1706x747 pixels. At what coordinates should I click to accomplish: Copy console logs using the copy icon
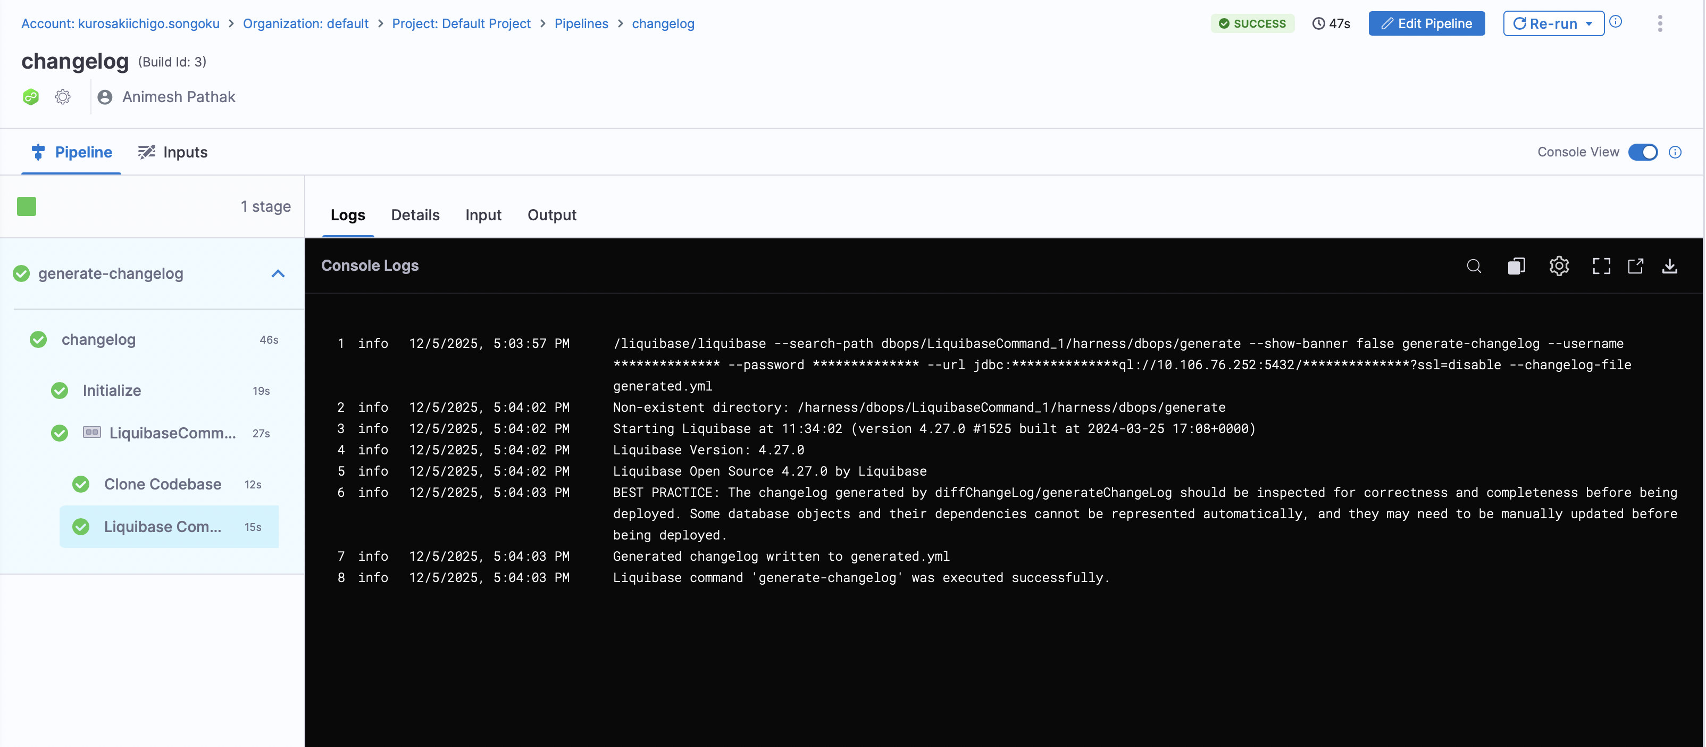1517,266
